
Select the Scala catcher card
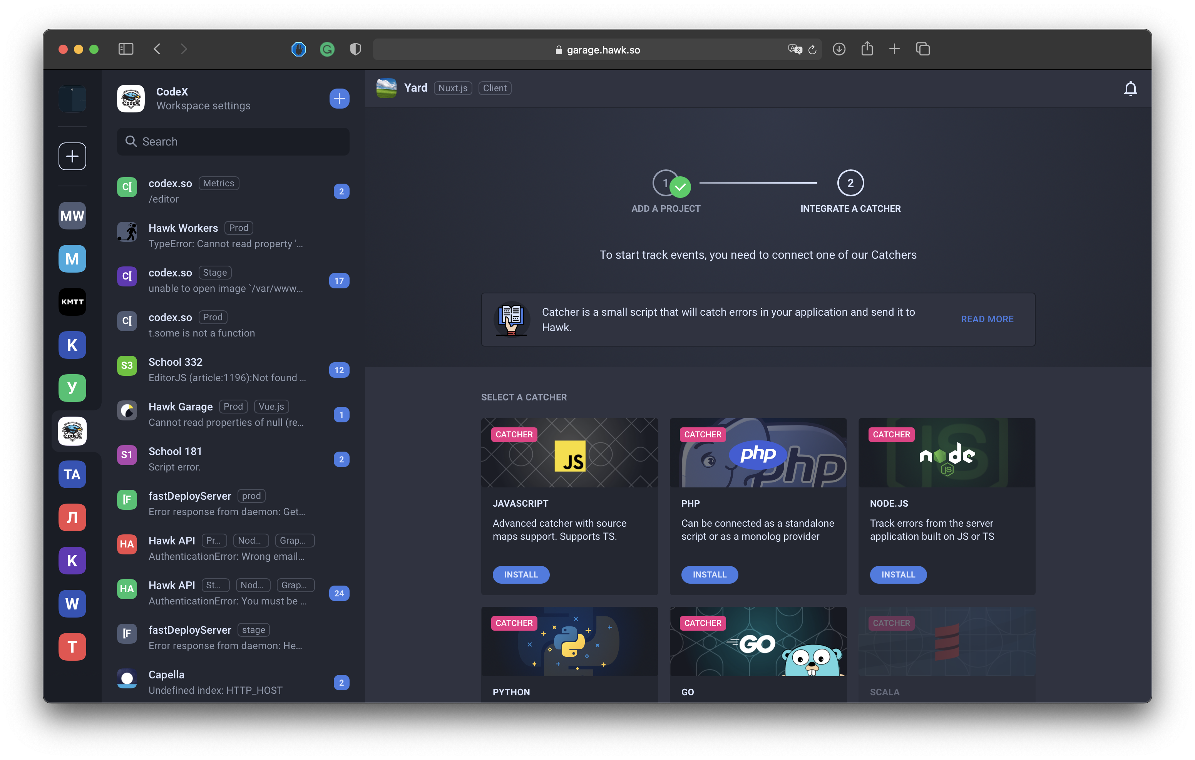coord(946,654)
